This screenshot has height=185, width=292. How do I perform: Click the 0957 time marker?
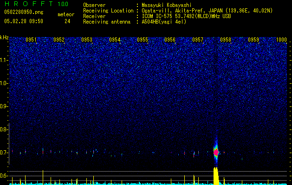(198, 40)
